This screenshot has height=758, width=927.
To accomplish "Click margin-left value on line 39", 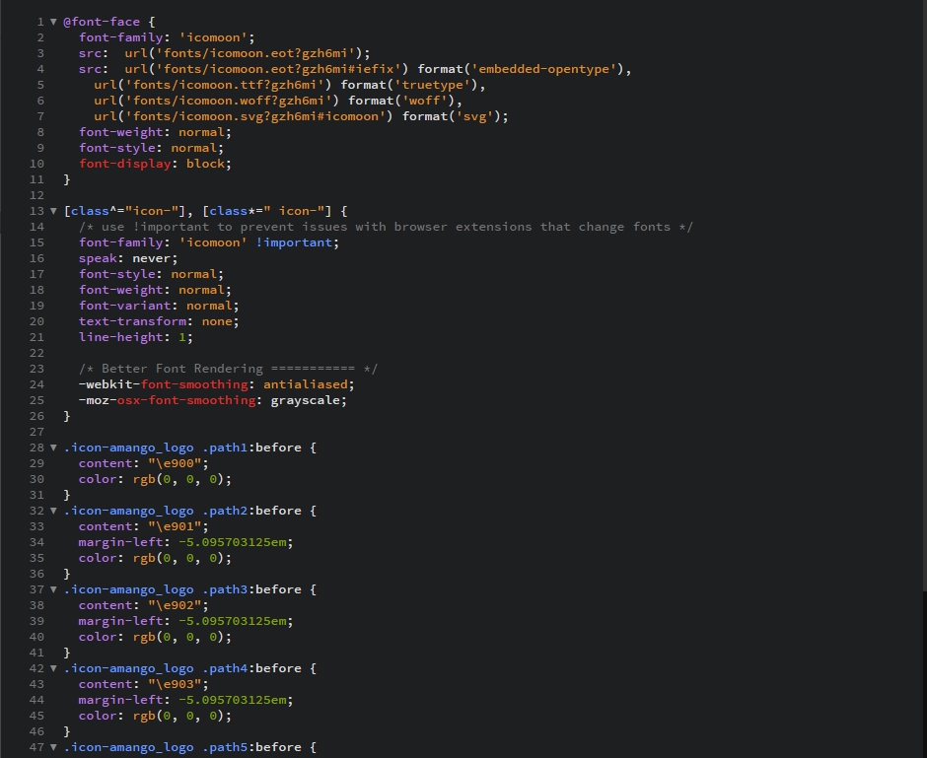I will pyautogui.click(x=233, y=621).
